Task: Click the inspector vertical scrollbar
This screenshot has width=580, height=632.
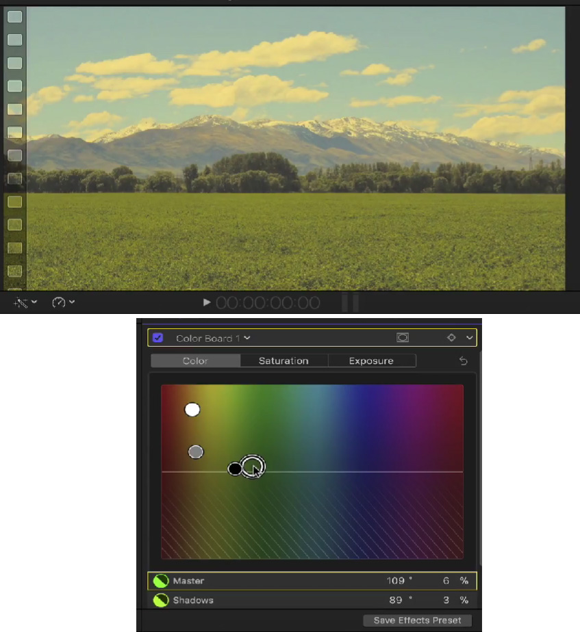Action: tap(480, 458)
